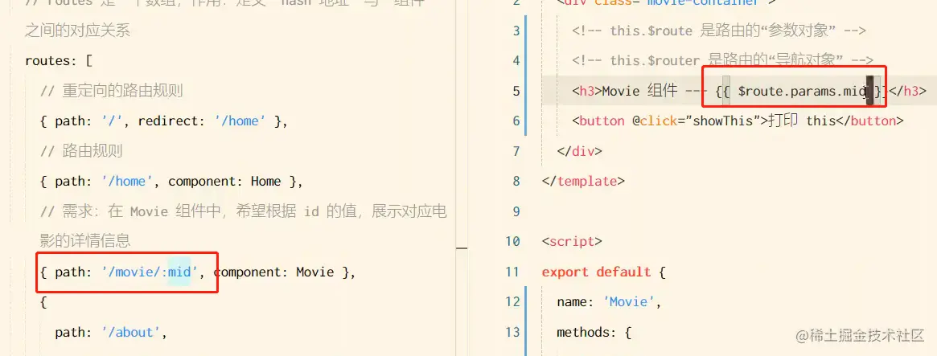Click name: 'Movie' on line 12
The image size is (937, 356).
click(609, 301)
